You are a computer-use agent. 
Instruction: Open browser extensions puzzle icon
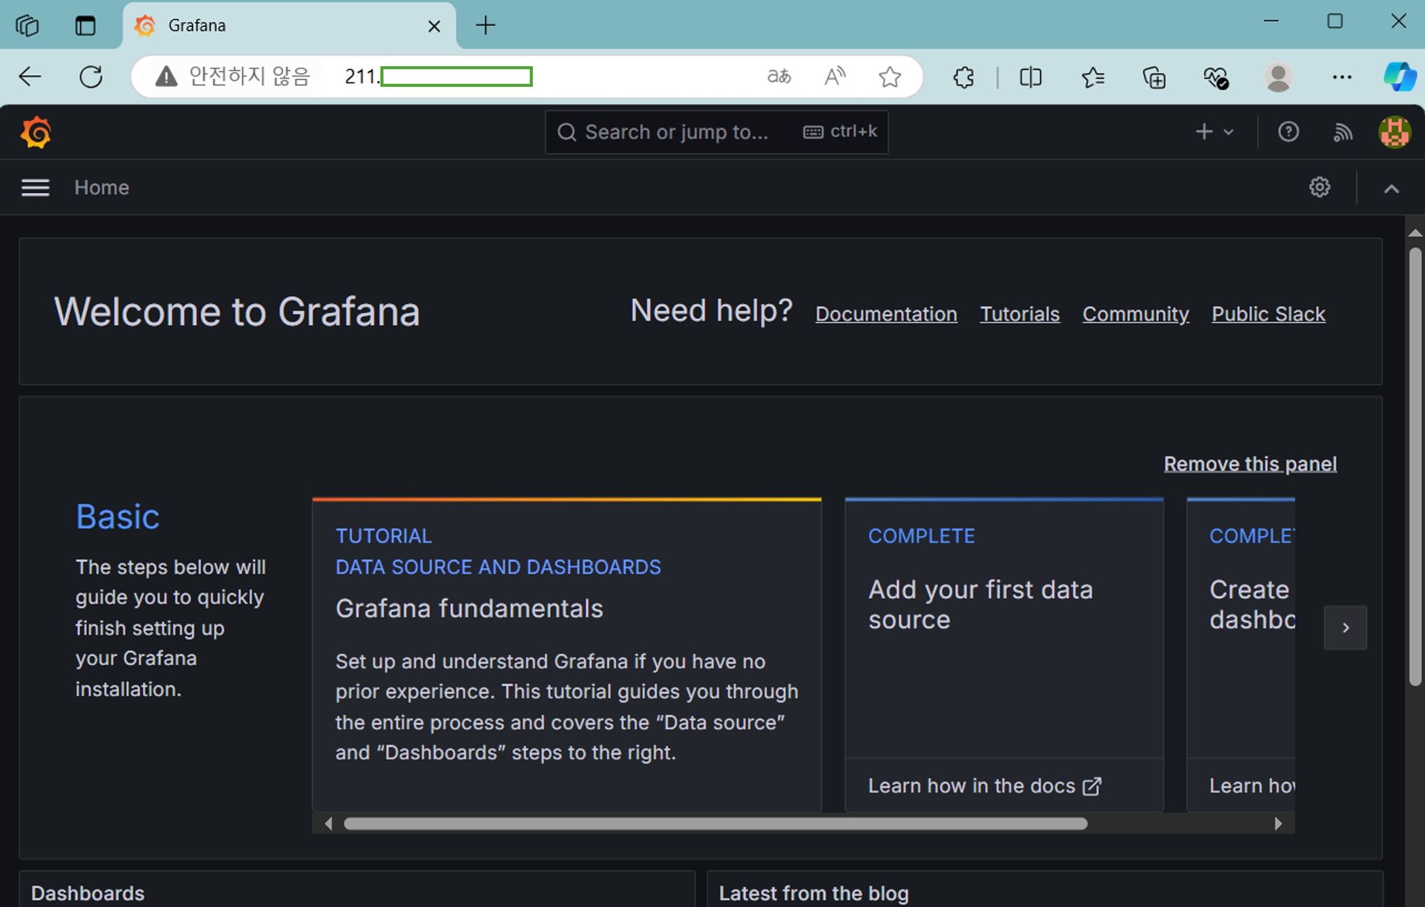point(963,77)
